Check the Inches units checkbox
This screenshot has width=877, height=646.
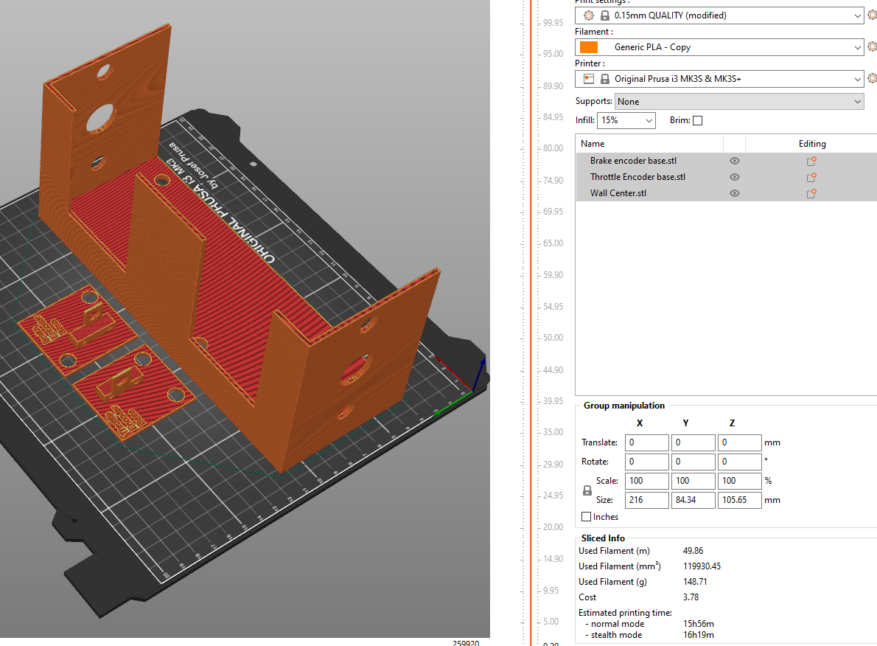pos(586,517)
